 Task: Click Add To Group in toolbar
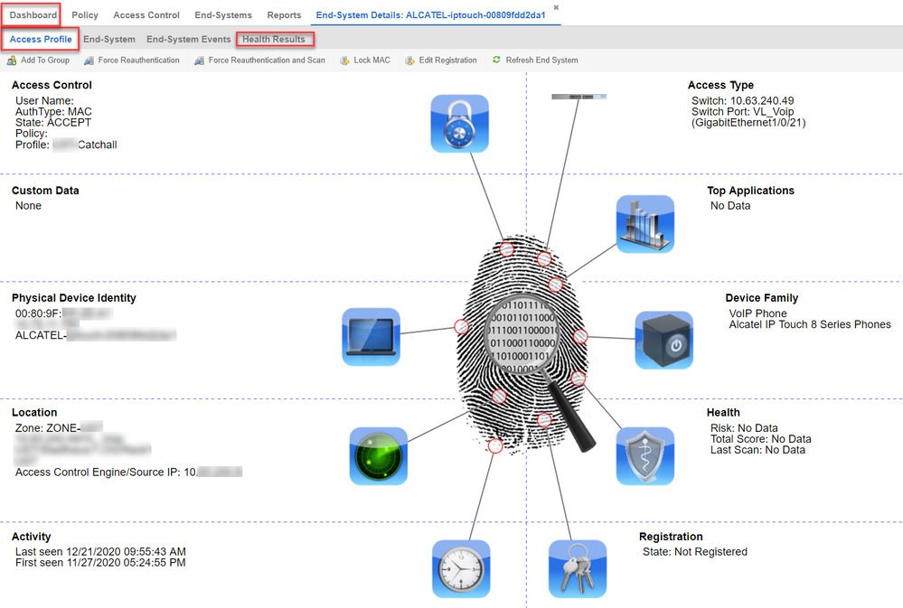38,61
